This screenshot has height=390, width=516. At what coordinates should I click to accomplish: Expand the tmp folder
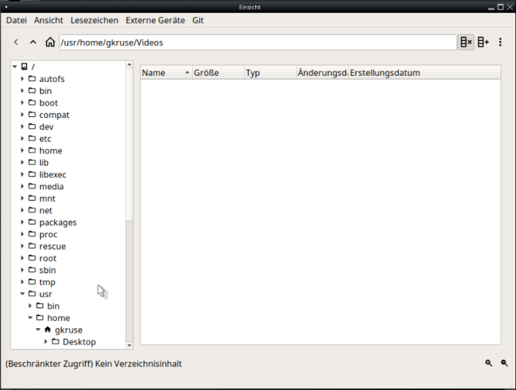point(22,282)
